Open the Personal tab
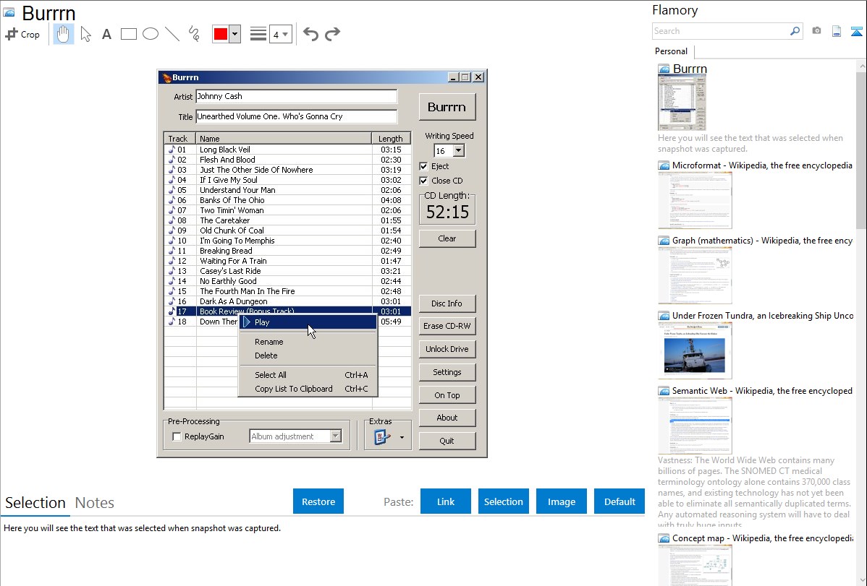Screen dimensions: 867x586 click(x=672, y=51)
